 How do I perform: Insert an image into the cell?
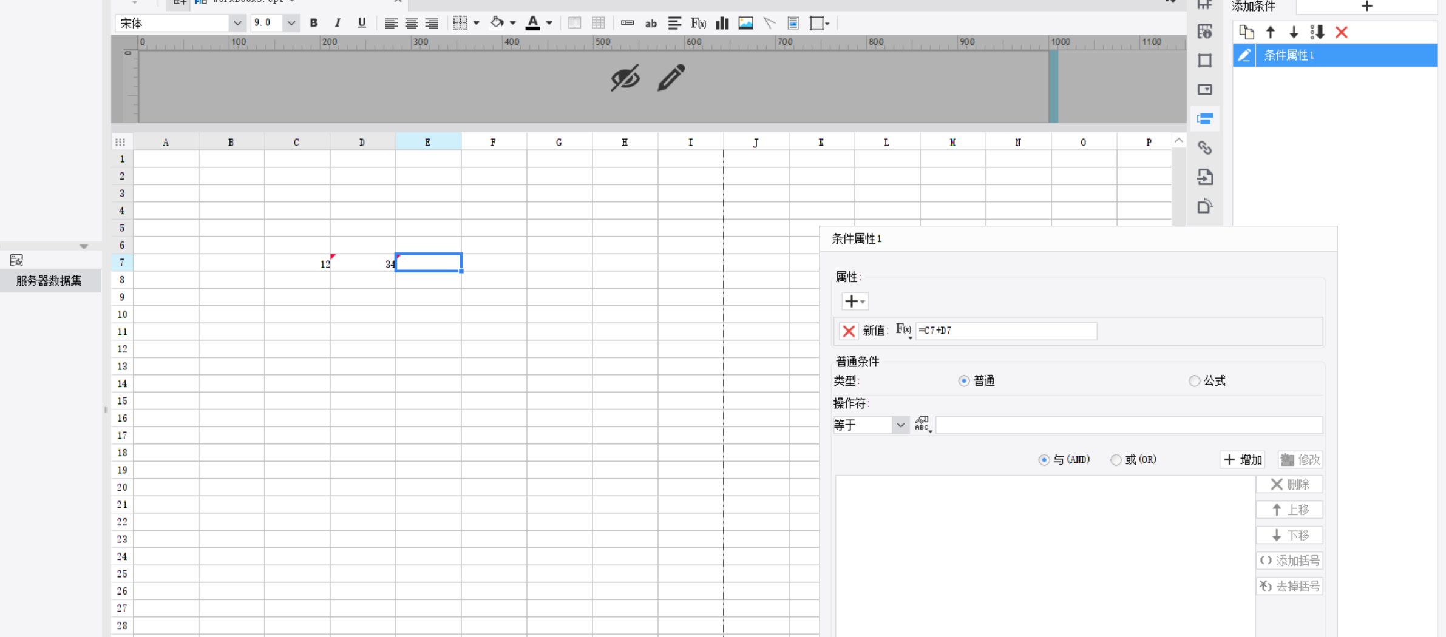point(745,23)
